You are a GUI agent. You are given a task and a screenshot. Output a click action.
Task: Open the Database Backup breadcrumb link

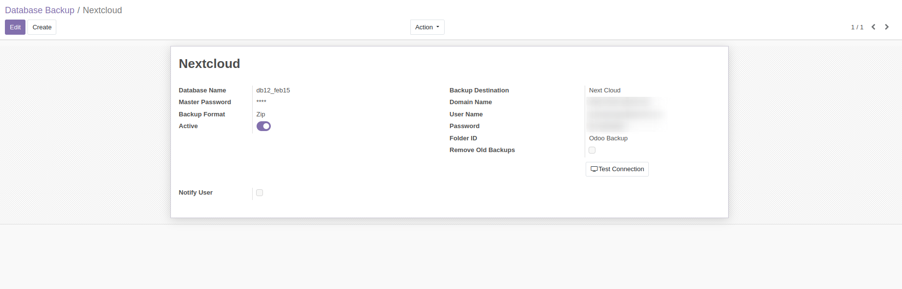[40, 10]
